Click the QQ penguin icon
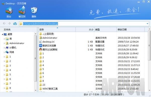Image resolution: width=151 pixels, height=97 pixels. pyautogui.click(x=41, y=49)
